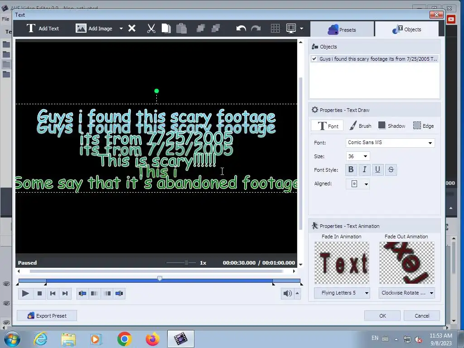Click the first fade boundary icon

[x=82, y=294]
